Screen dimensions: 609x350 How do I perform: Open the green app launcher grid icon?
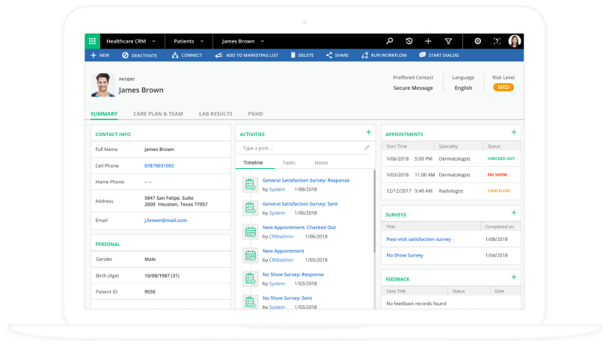click(93, 41)
